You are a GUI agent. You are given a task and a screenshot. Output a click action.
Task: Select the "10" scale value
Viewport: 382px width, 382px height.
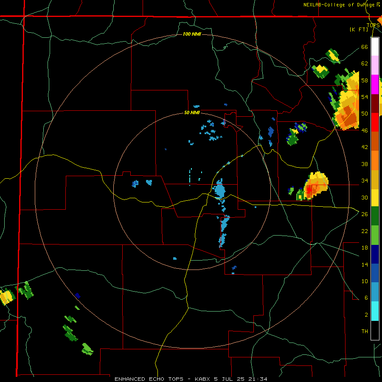click(365, 281)
